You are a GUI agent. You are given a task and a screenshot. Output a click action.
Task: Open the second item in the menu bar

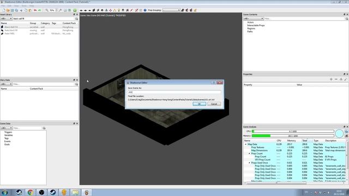coord(9,6)
